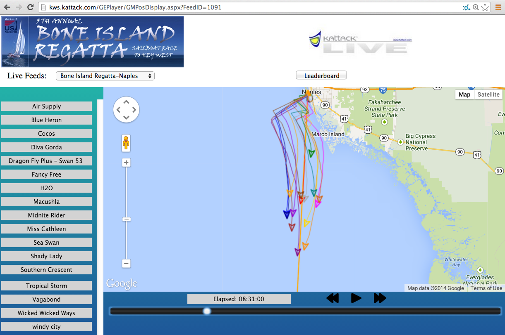
Task: Click the yellow boat marker on map
Action: pyautogui.click(x=306, y=223)
